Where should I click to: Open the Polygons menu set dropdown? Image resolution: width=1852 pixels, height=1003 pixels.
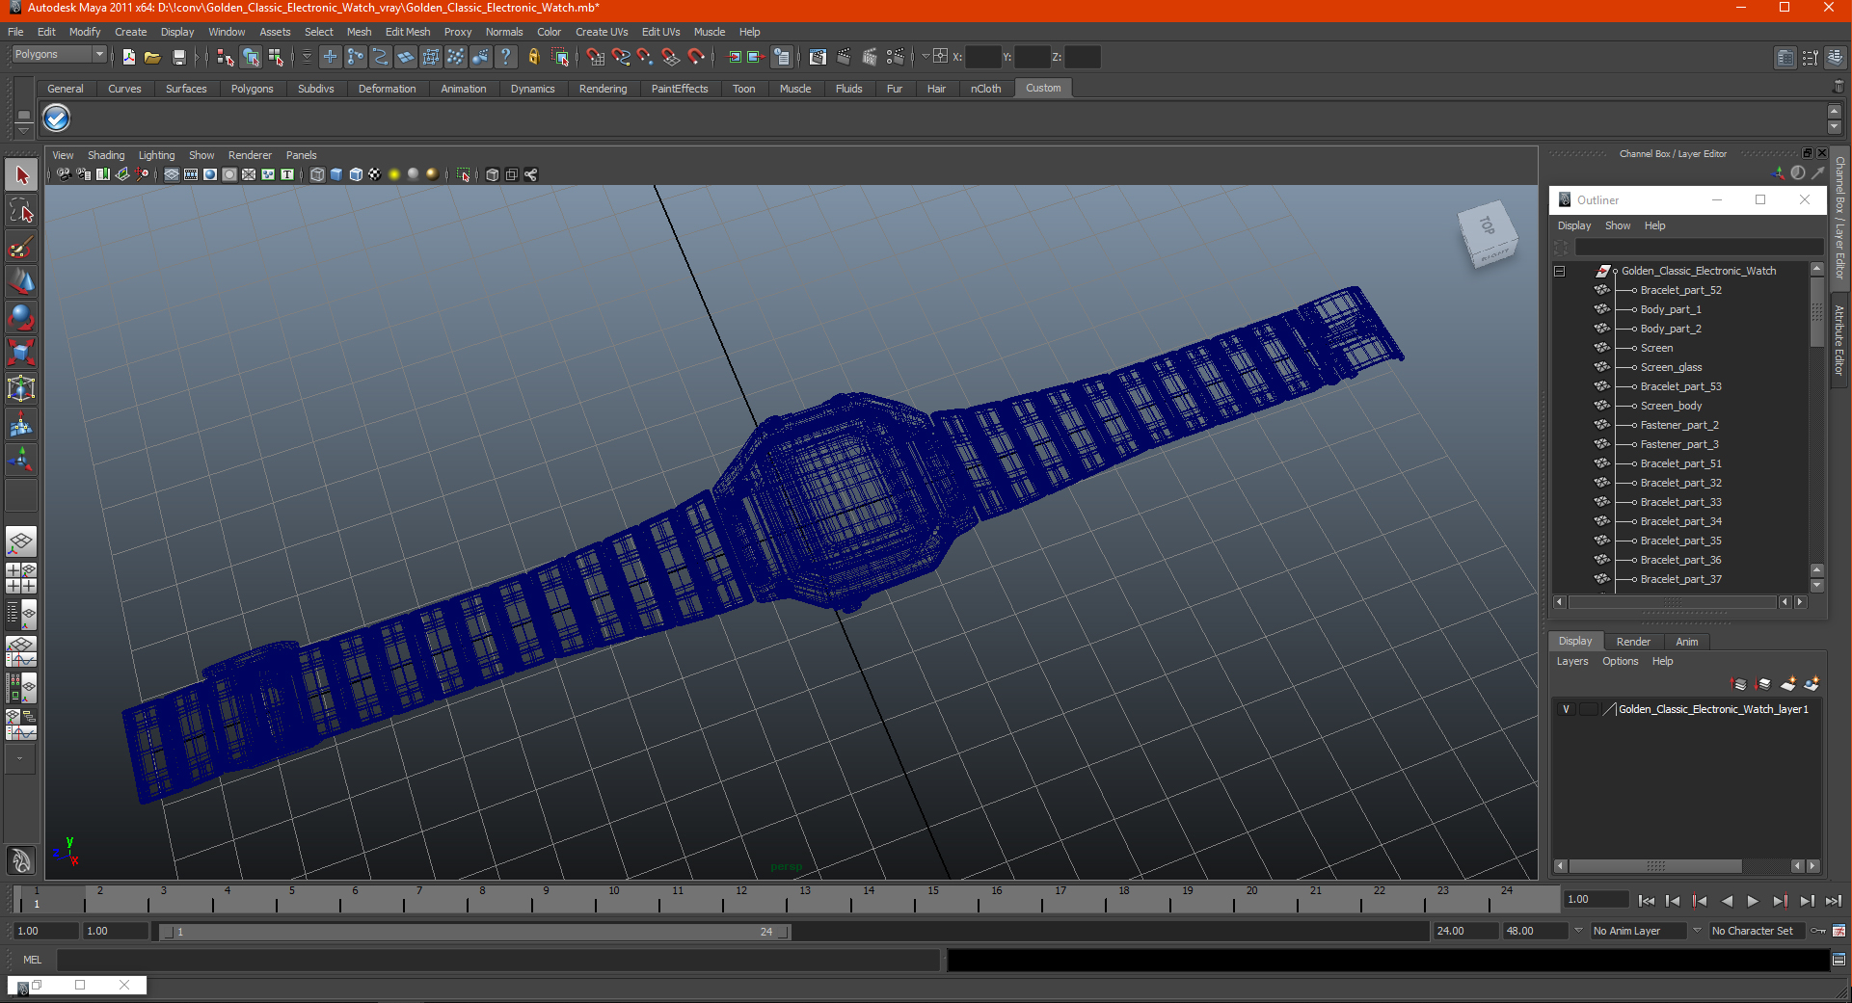pos(59,55)
